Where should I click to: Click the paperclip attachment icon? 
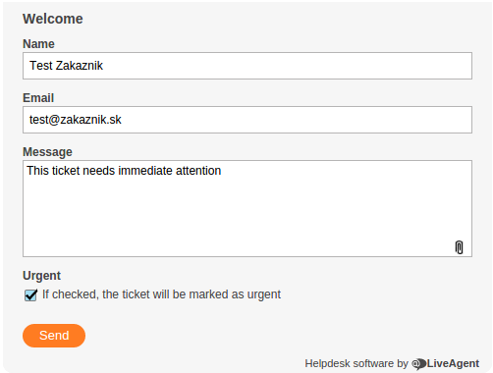459,247
